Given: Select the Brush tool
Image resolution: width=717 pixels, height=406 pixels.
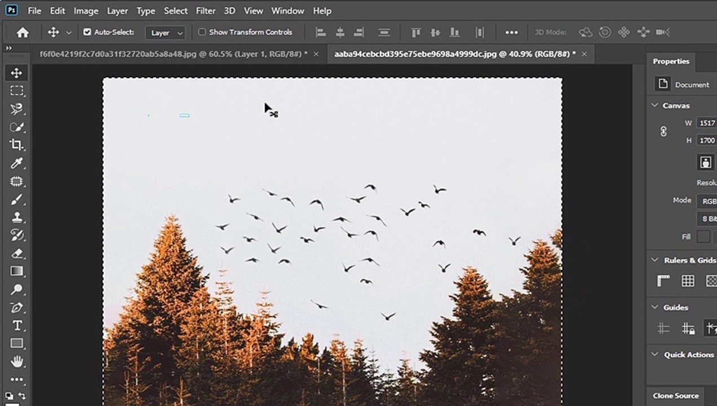Looking at the screenshot, I should (16, 199).
